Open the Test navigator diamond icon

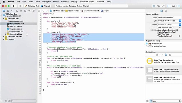[x=21, y=11]
